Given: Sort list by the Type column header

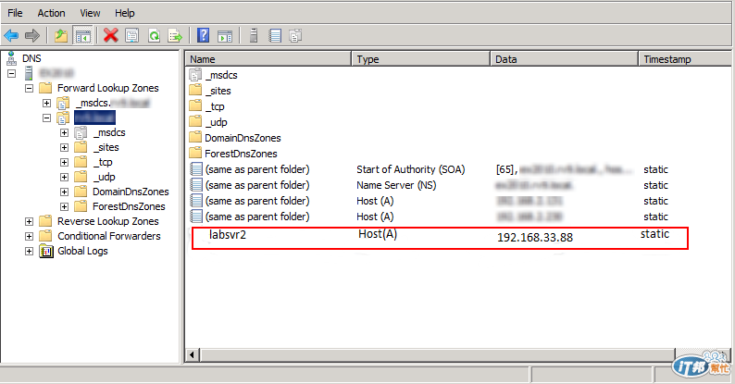Looking at the screenshot, I should (421, 59).
